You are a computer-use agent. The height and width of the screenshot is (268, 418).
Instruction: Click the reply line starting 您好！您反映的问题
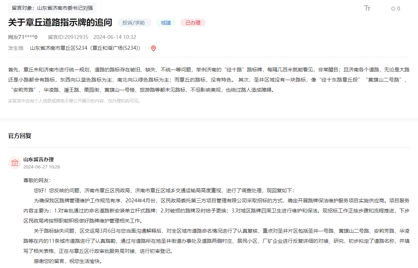(x=164, y=191)
